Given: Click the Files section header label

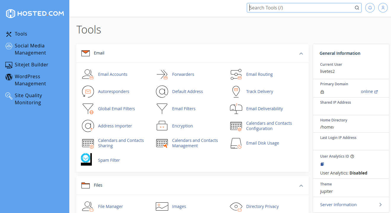Looking at the screenshot, I should (x=98, y=185).
